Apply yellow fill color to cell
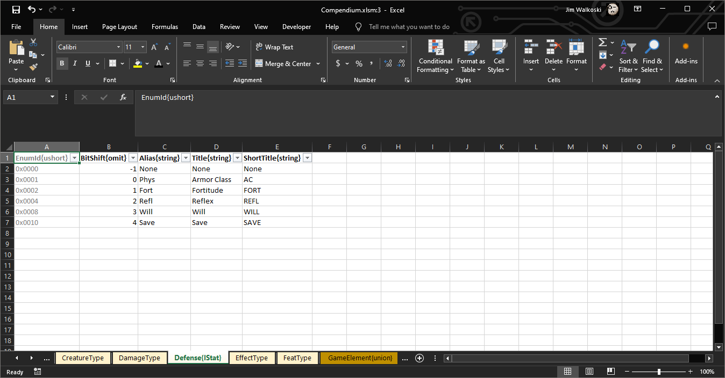Screen dimensions: 725x378 pos(138,63)
